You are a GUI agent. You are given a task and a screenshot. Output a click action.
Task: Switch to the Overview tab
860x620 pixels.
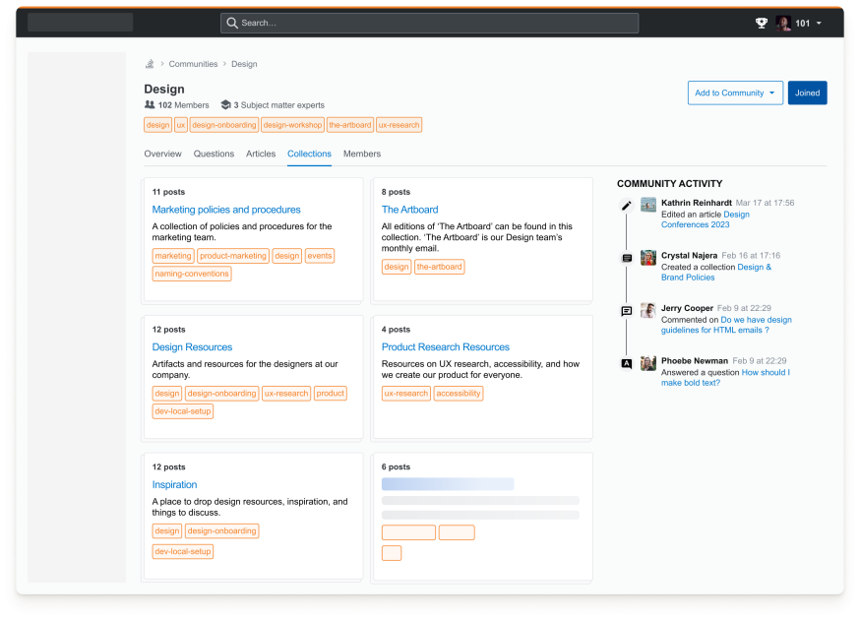coord(163,154)
